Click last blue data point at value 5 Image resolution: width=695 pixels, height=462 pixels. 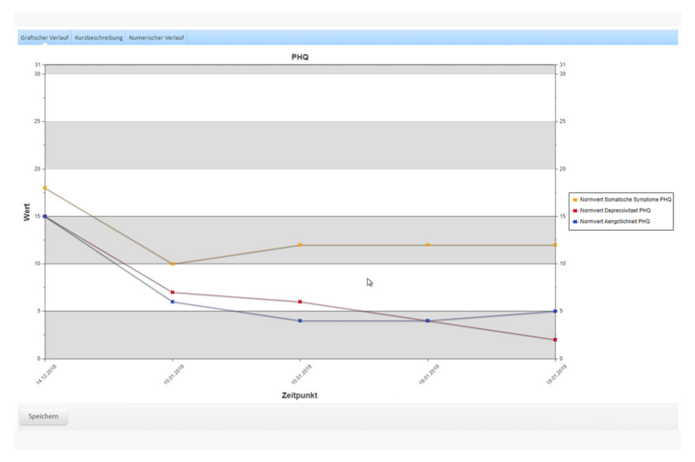[555, 311]
